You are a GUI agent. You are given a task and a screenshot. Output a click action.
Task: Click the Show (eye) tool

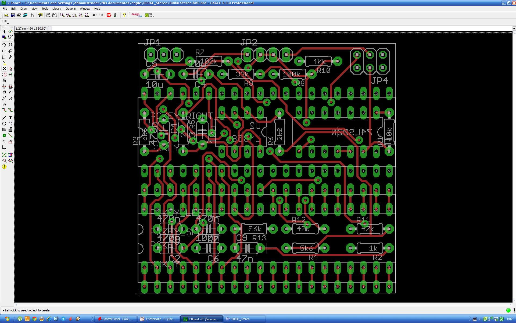pyautogui.click(x=10, y=31)
